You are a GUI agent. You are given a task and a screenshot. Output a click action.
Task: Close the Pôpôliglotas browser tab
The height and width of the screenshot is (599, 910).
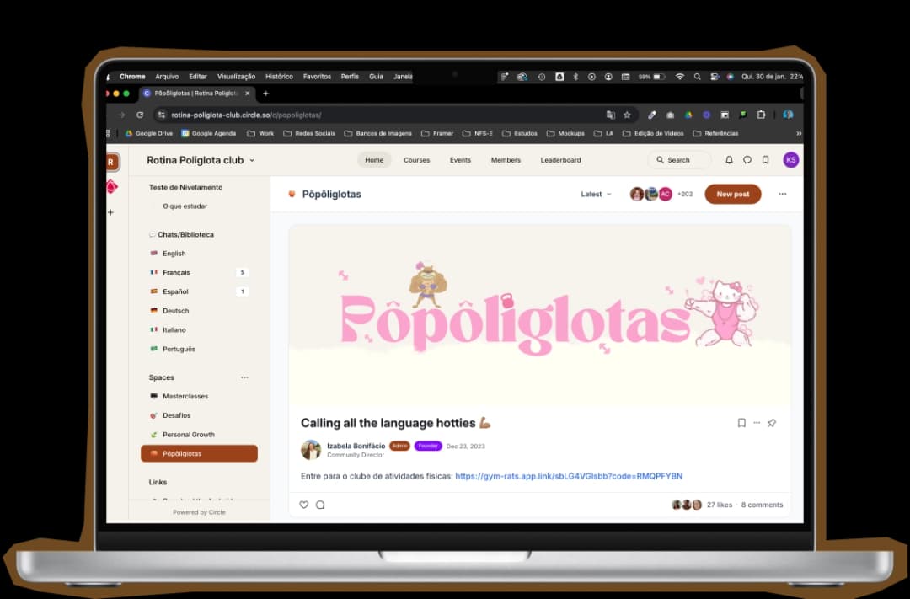pyautogui.click(x=247, y=93)
